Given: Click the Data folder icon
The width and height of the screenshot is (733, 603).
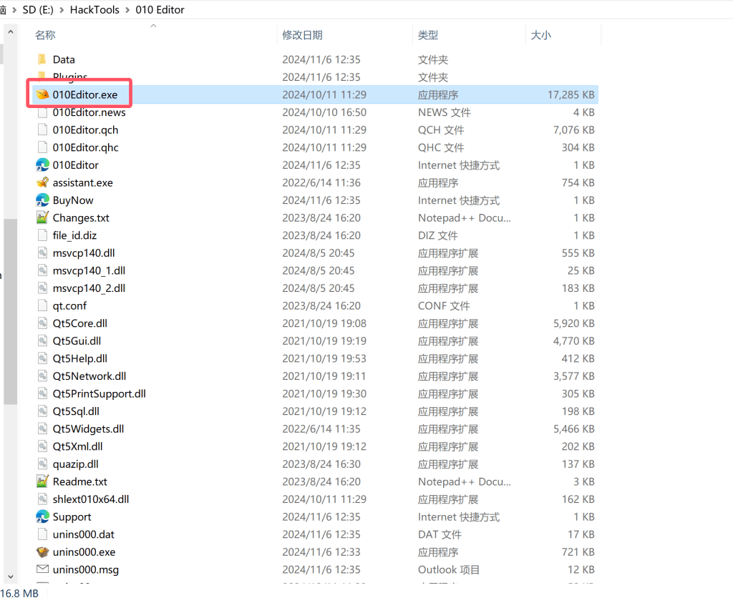Looking at the screenshot, I should coord(42,59).
